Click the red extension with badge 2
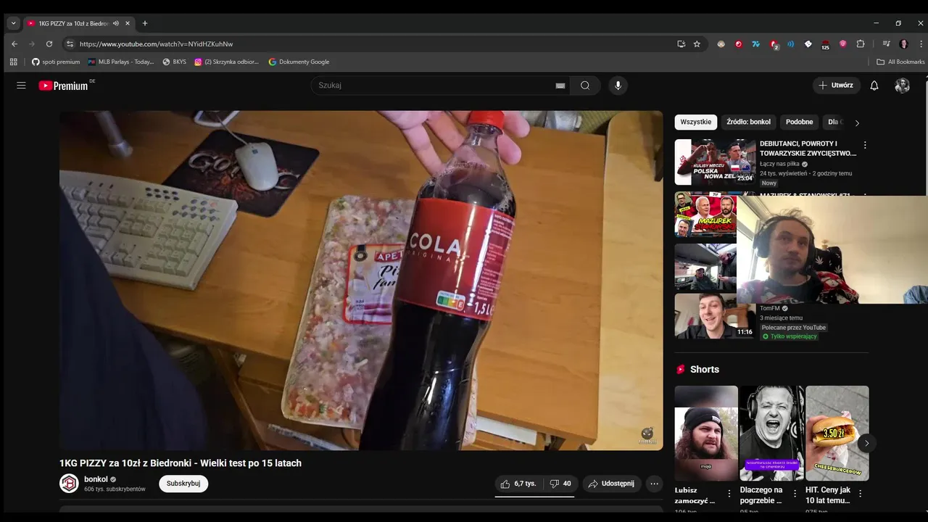The image size is (928, 522). tap(774, 44)
